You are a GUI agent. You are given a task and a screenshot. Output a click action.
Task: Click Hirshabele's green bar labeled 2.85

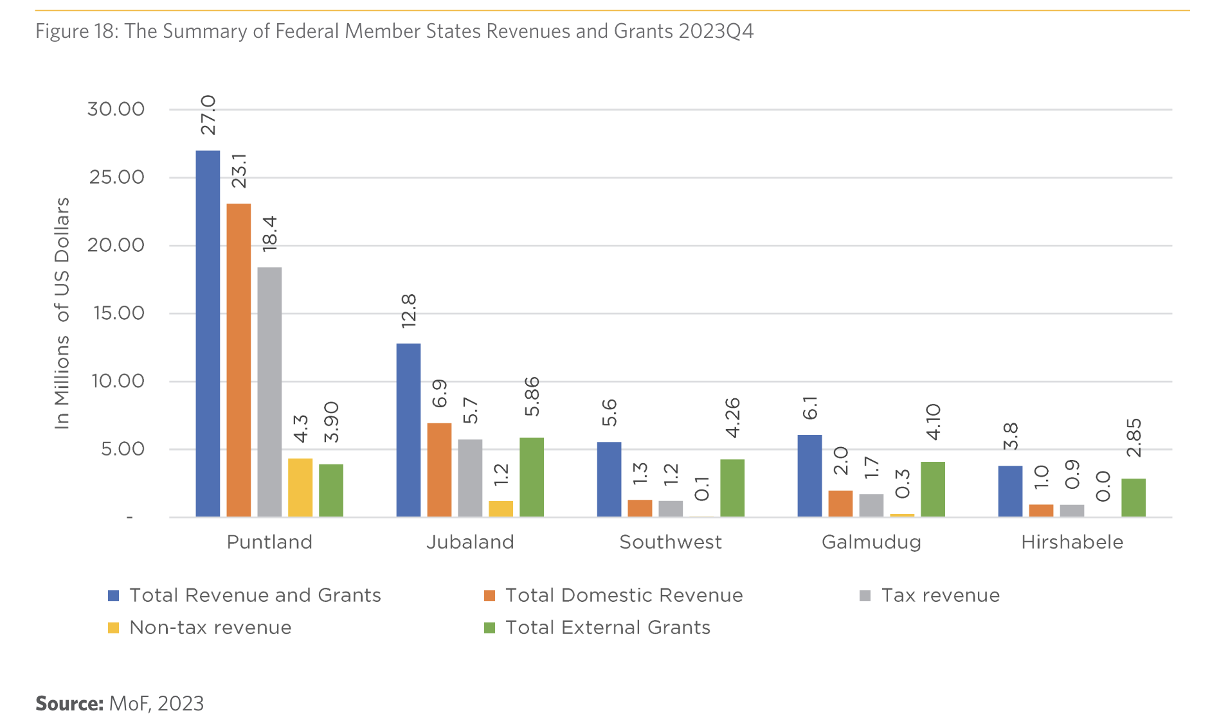(x=1133, y=498)
